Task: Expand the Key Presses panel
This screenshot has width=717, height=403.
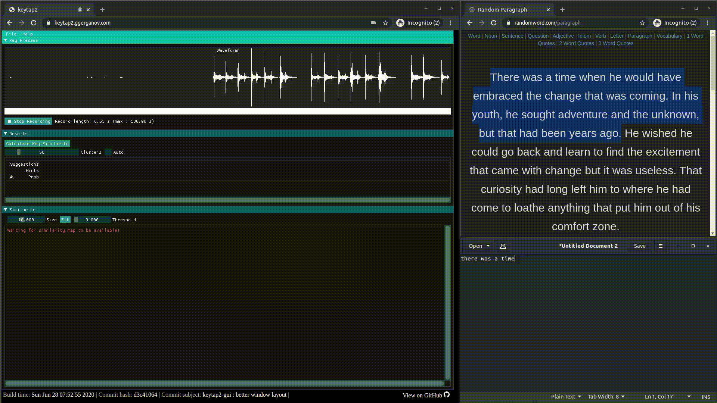Action: click(x=6, y=40)
